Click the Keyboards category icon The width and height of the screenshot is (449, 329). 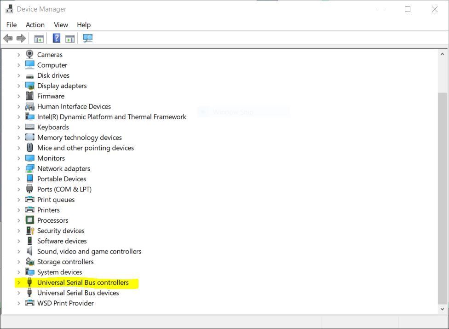(29, 127)
